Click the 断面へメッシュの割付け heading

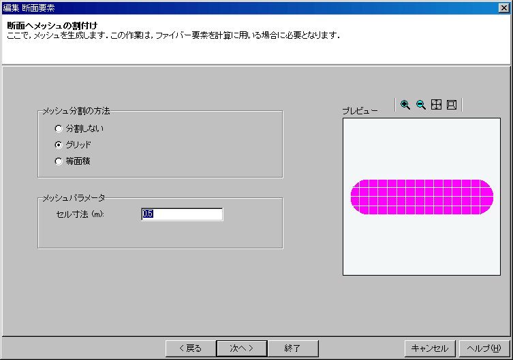[x=52, y=25]
